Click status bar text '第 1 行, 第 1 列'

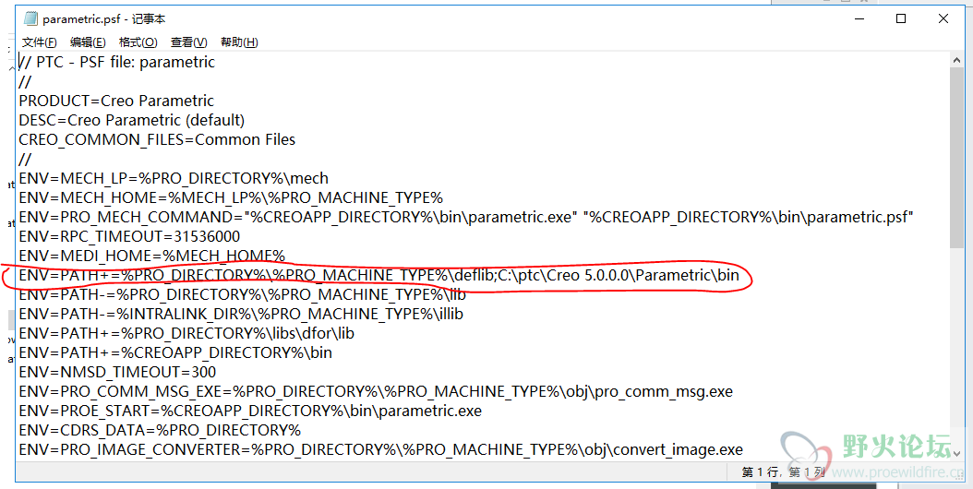pyautogui.click(x=784, y=473)
